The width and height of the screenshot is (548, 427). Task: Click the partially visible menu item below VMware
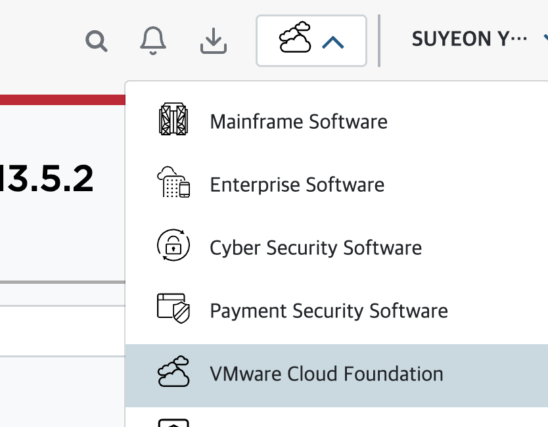point(173,423)
